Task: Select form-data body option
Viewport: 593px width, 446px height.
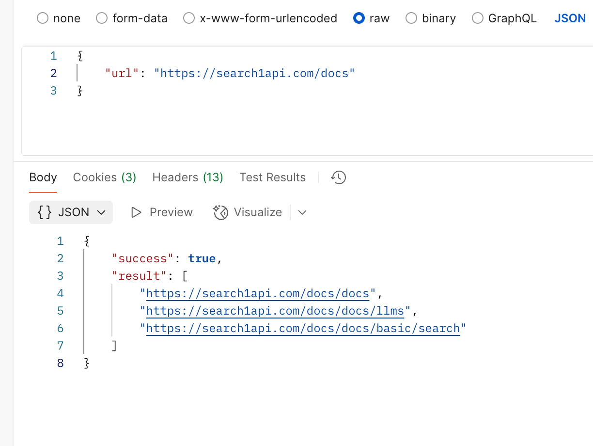Action: pos(102,18)
